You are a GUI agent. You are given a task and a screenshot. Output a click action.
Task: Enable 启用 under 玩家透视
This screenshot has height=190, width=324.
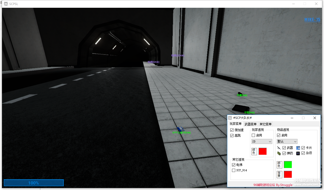tap(253, 135)
